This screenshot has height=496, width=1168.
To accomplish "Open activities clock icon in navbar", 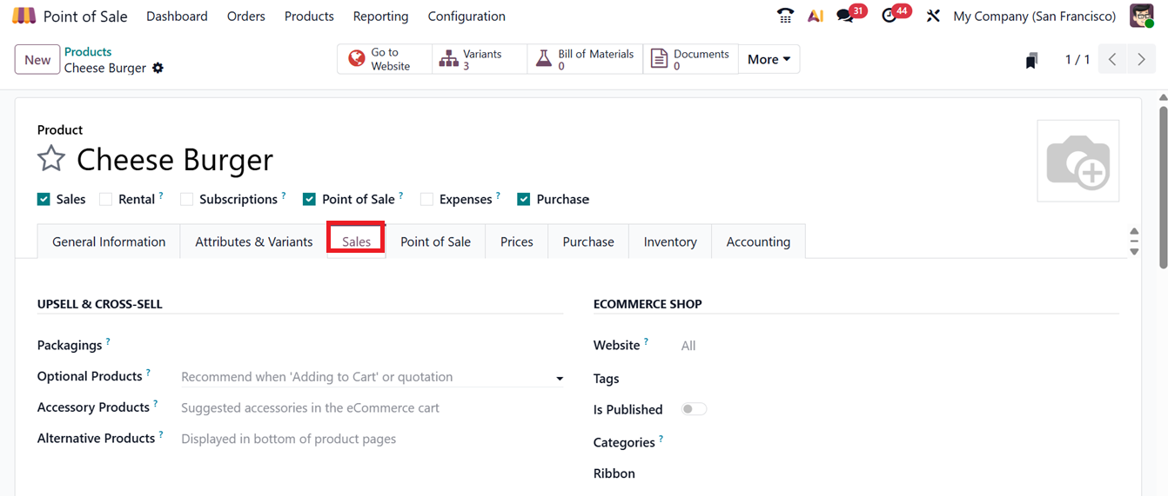I will (889, 16).
